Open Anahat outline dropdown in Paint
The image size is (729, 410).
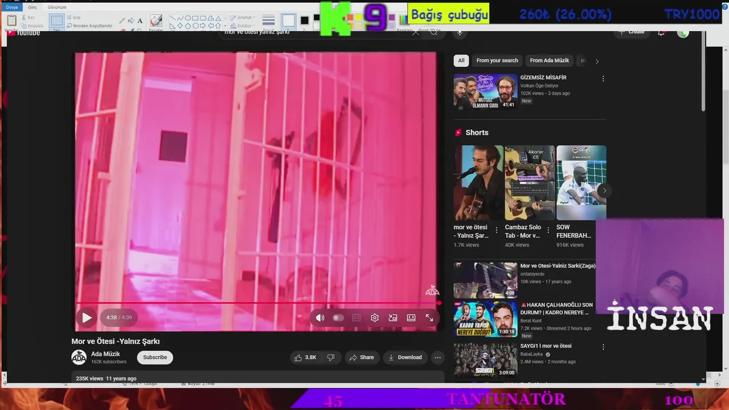[241, 18]
